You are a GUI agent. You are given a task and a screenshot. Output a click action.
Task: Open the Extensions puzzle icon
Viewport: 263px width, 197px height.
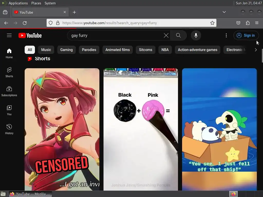(x=248, y=23)
